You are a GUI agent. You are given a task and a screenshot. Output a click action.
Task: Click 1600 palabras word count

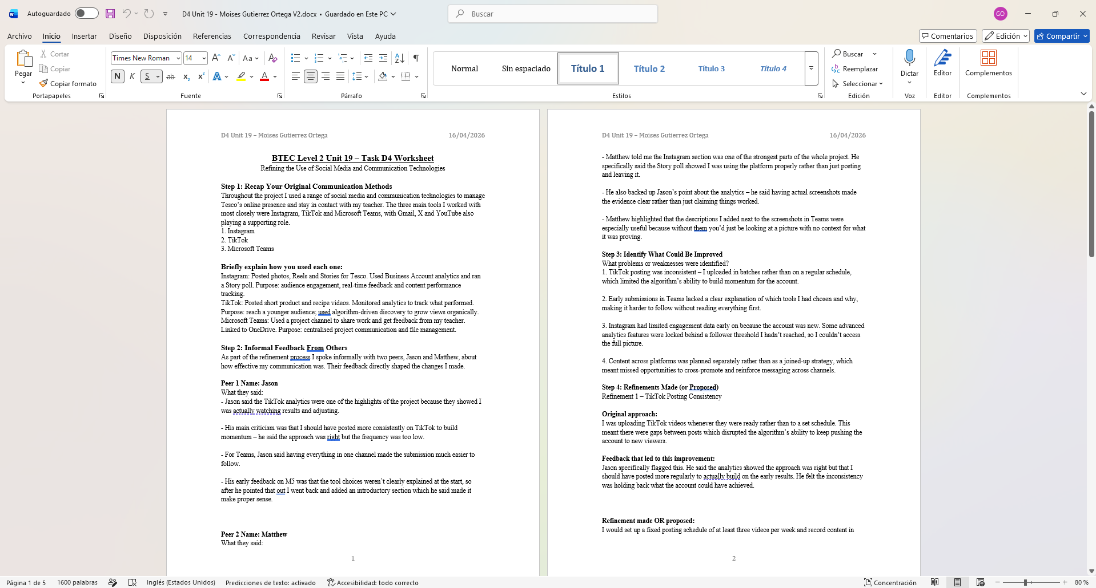(77, 582)
